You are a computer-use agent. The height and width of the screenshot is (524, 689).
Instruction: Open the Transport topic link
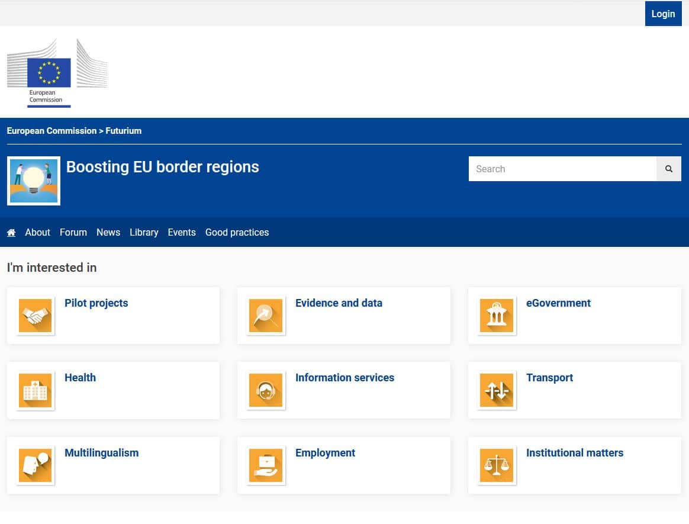coord(549,378)
